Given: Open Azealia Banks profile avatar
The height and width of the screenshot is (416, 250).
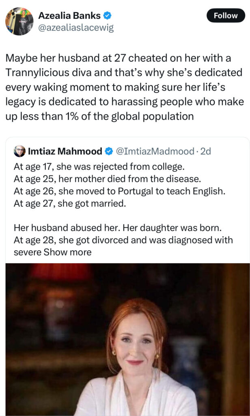Looking at the screenshot, I should 19,21.
